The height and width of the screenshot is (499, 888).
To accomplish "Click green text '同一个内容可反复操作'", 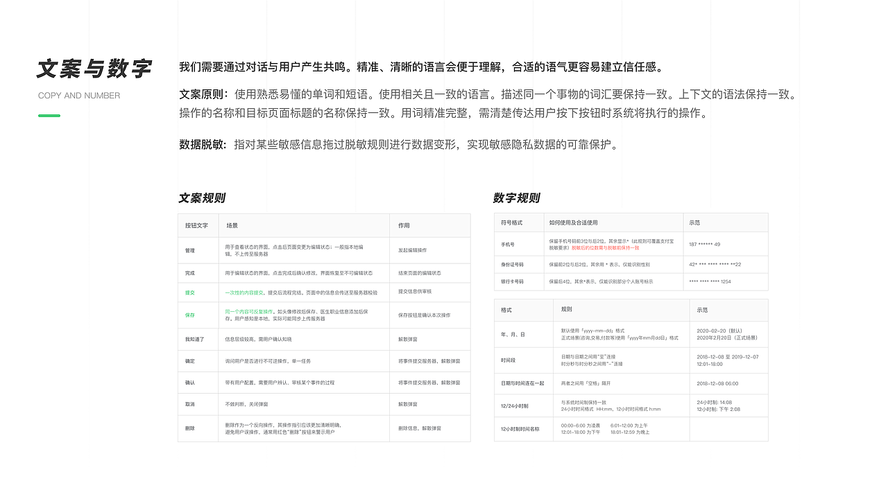I will click(250, 312).
